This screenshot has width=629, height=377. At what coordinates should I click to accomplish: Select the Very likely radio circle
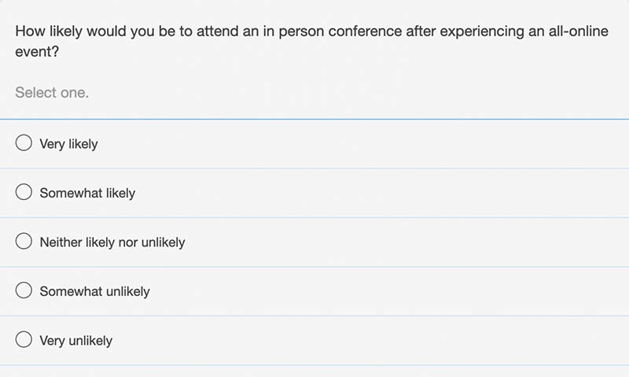24,142
